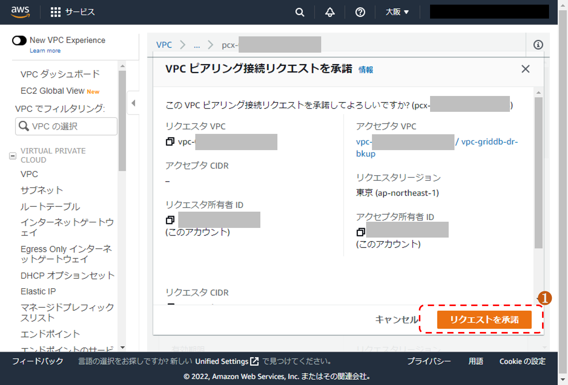Click the AWS logo home icon
Viewport: 568px width, 385px height.
(20, 12)
